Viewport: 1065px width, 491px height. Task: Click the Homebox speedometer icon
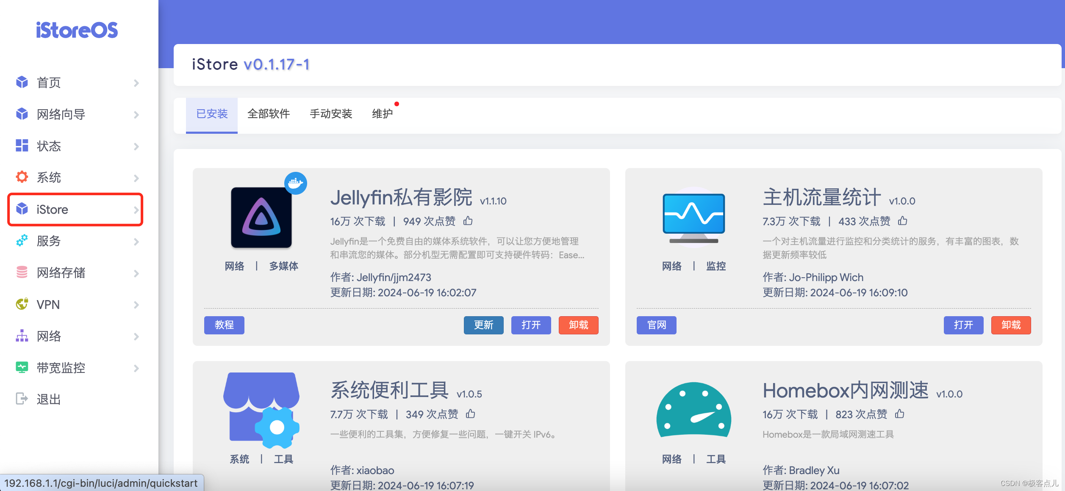693,410
